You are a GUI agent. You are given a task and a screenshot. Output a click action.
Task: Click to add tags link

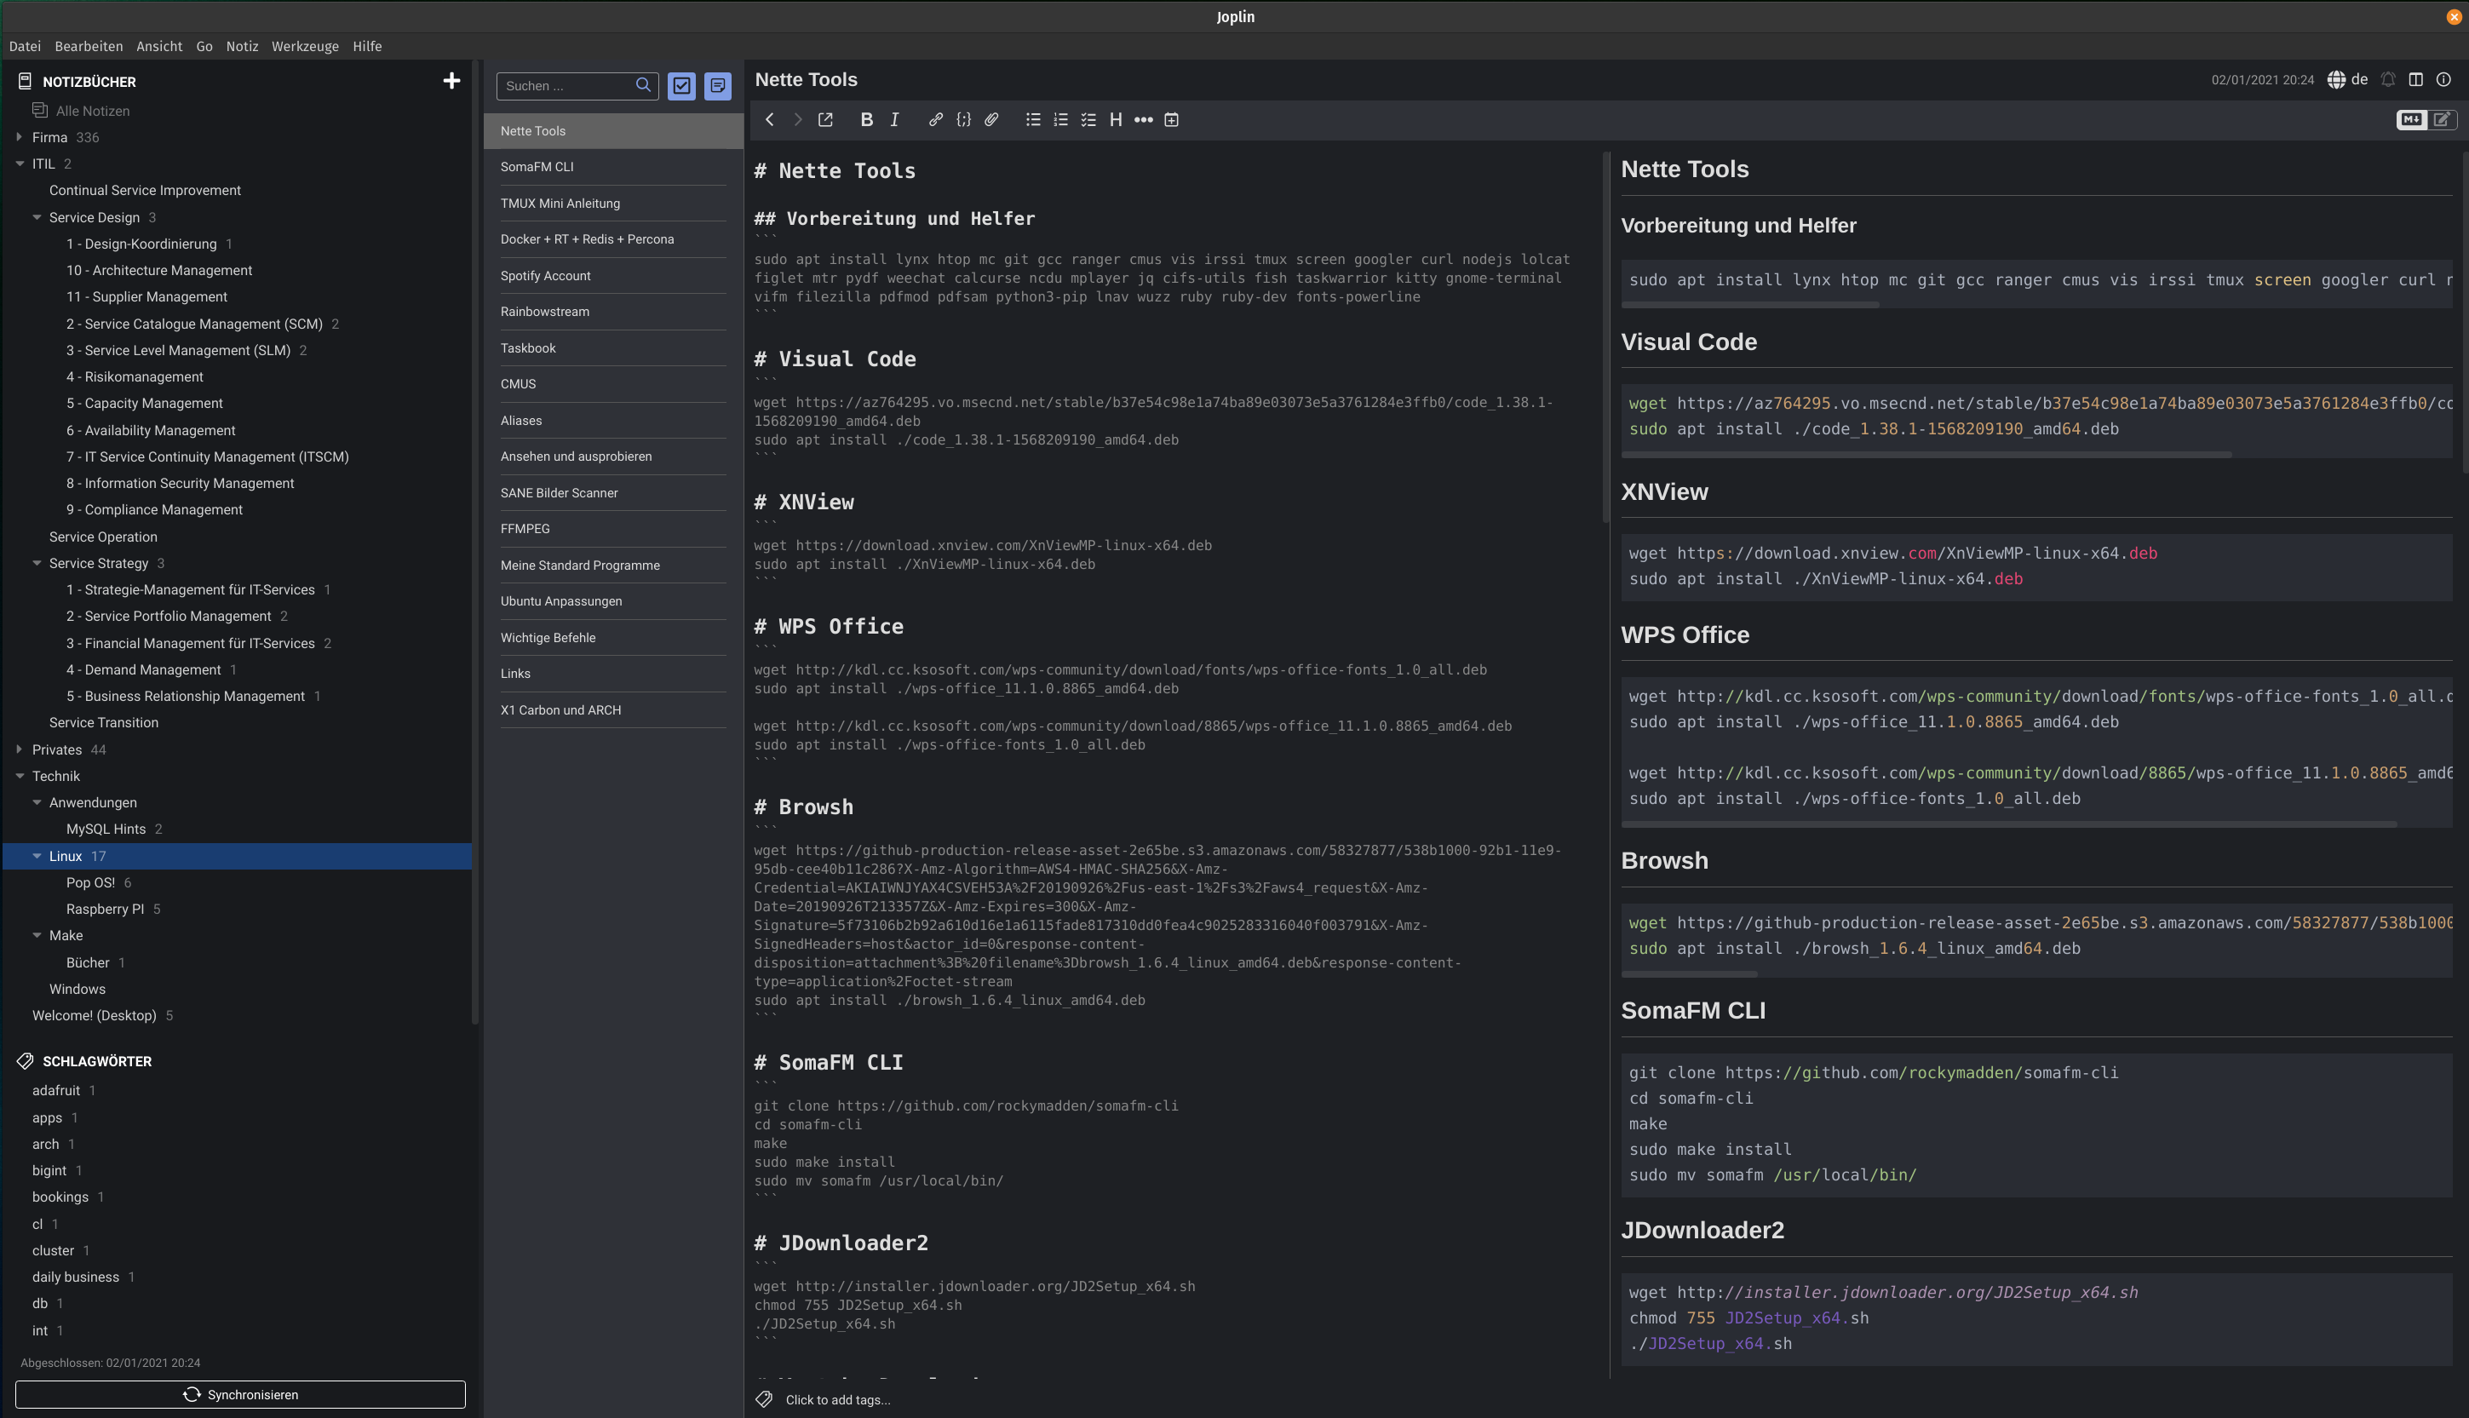point(836,1399)
